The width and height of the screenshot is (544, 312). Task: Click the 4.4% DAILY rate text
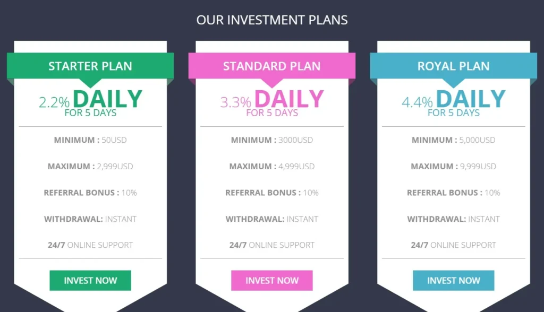(x=454, y=98)
